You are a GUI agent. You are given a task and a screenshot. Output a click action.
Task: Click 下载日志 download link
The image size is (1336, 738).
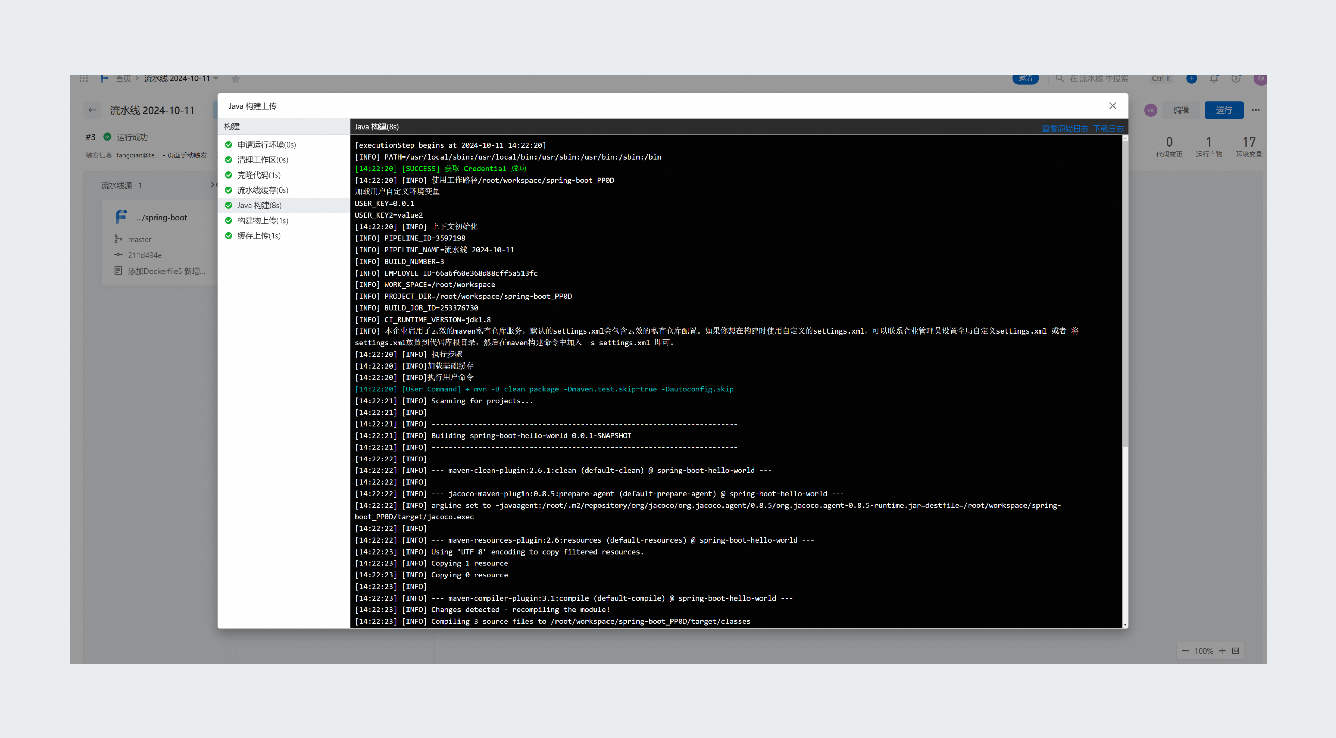(x=1108, y=129)
